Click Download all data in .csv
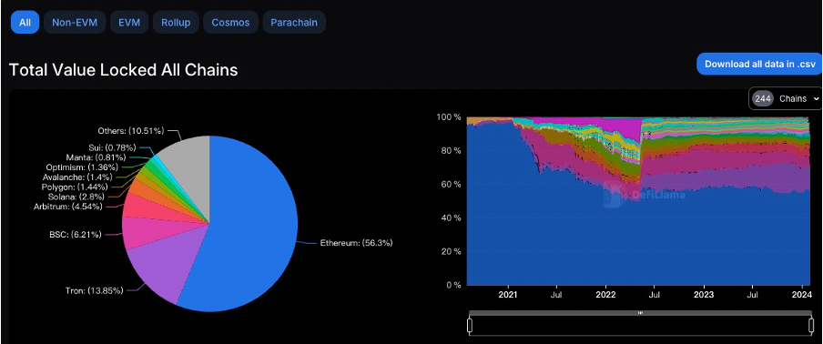Image resolution: width=823 pixels, height=344 pixels. (759, 64)
